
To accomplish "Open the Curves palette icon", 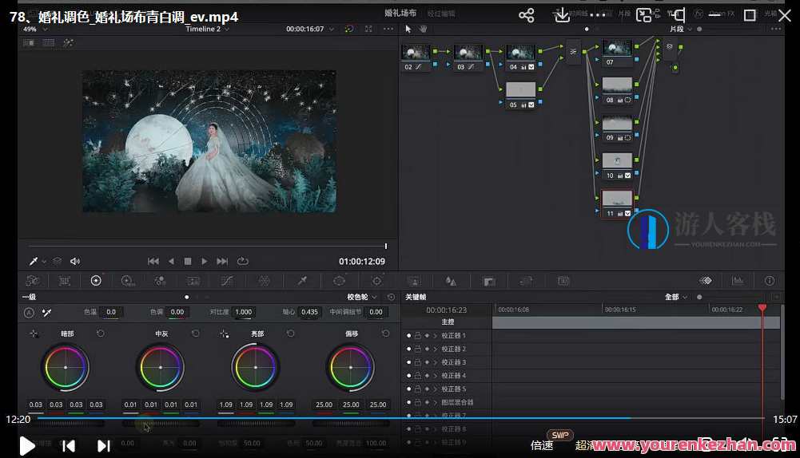I will point(227,281).
